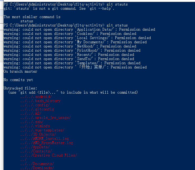Click the '.bash_history' untracked file
This screenshot has height=170, width=195.
[40, 101]
